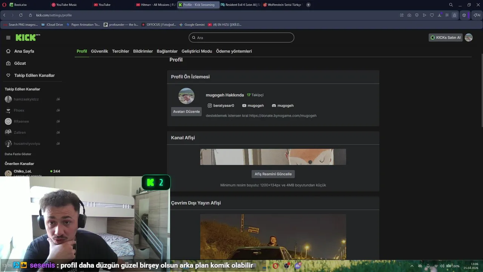Switch to Hitman All Missions tab
483x272 pixels.
click(x=155, y=5)
